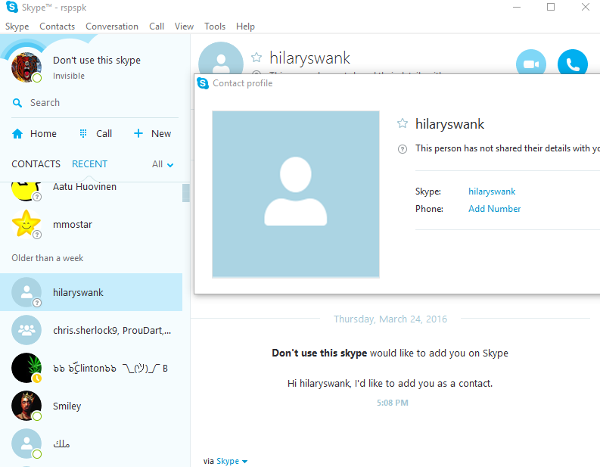Click the cannabis leaf avatar

click(x=26, y=368)
